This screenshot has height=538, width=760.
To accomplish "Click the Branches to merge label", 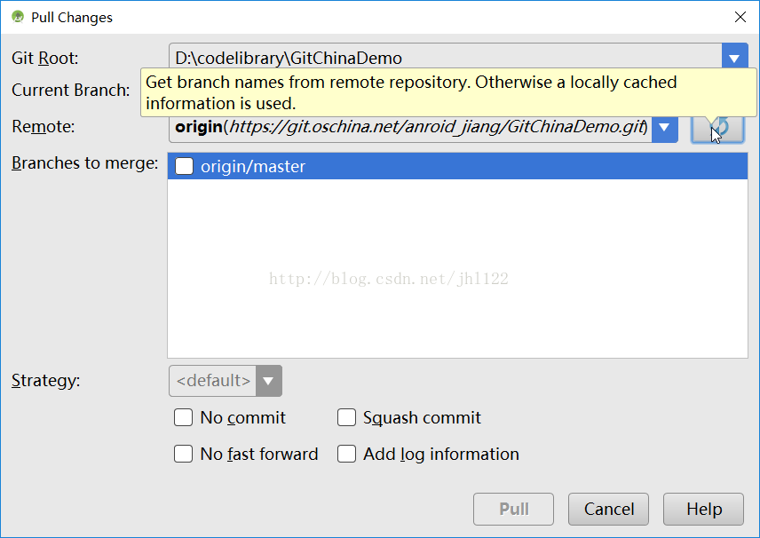I will pyautogui.click(x=85, y=163).
